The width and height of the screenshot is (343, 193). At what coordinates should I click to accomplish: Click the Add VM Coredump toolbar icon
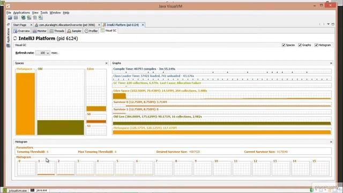point(35,18)
